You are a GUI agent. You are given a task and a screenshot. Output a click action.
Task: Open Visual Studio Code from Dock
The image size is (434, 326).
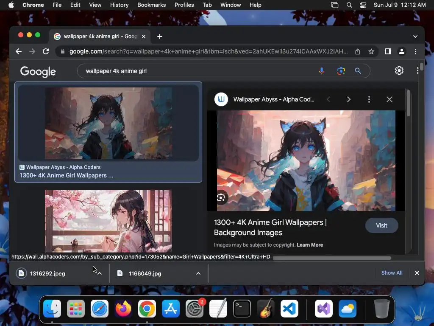click(289, 309)
